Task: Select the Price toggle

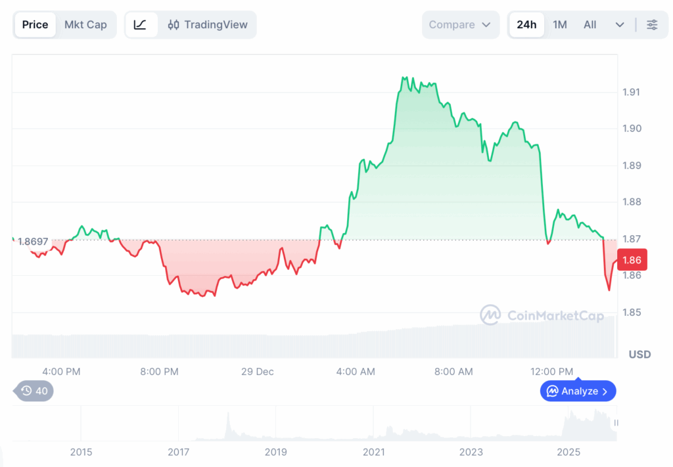Action: pos(34,24)
